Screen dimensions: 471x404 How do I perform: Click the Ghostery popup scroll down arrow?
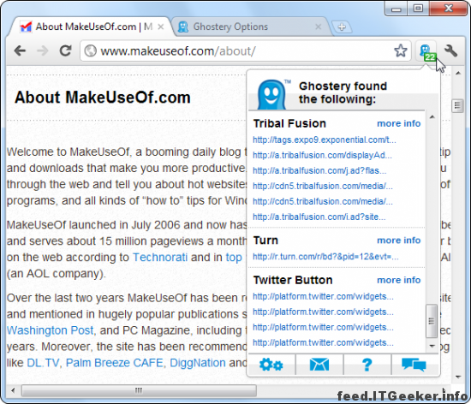point(432,346)
